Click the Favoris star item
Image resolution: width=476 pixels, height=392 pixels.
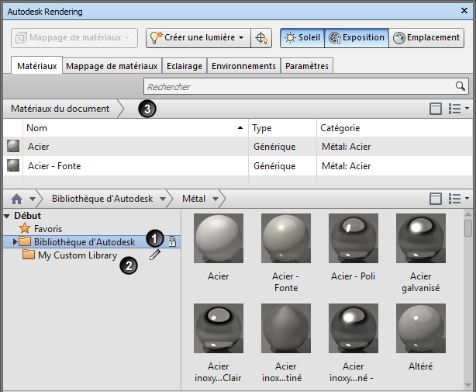pyautogui.click(x=40, y=228)
